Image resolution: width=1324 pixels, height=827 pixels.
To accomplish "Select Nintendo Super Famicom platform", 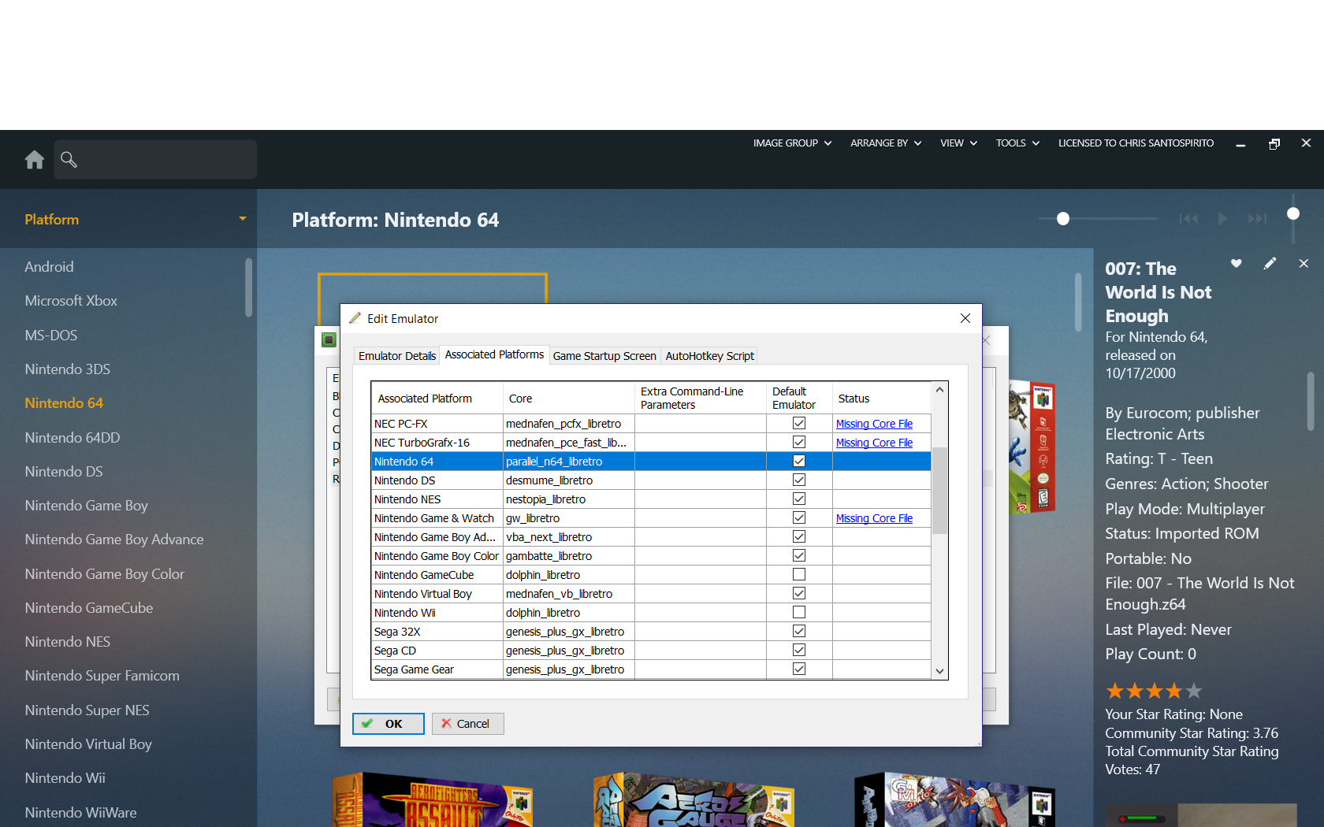I will pyautogui.click(x=102, y=676).
